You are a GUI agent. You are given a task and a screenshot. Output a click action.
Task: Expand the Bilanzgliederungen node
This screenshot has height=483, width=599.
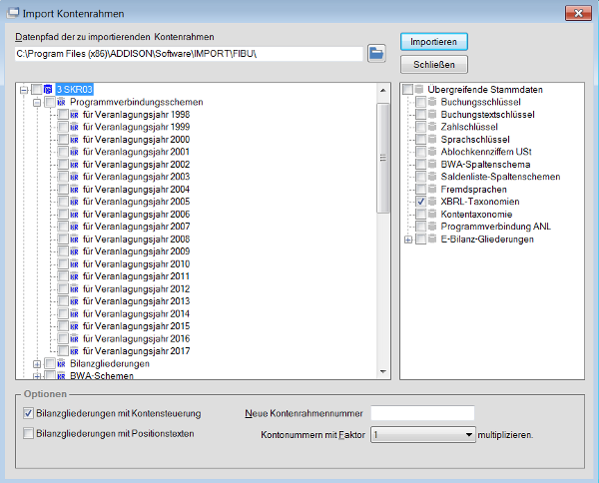[37, 364]
